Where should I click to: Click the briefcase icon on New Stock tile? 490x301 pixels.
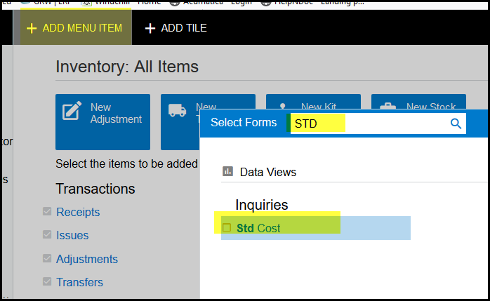[x=388, y=107]
